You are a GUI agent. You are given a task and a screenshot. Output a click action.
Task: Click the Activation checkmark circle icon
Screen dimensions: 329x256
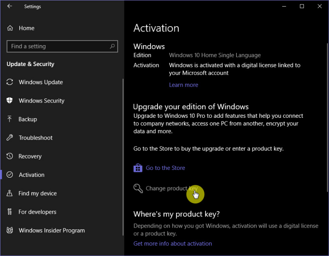(9, 175)
